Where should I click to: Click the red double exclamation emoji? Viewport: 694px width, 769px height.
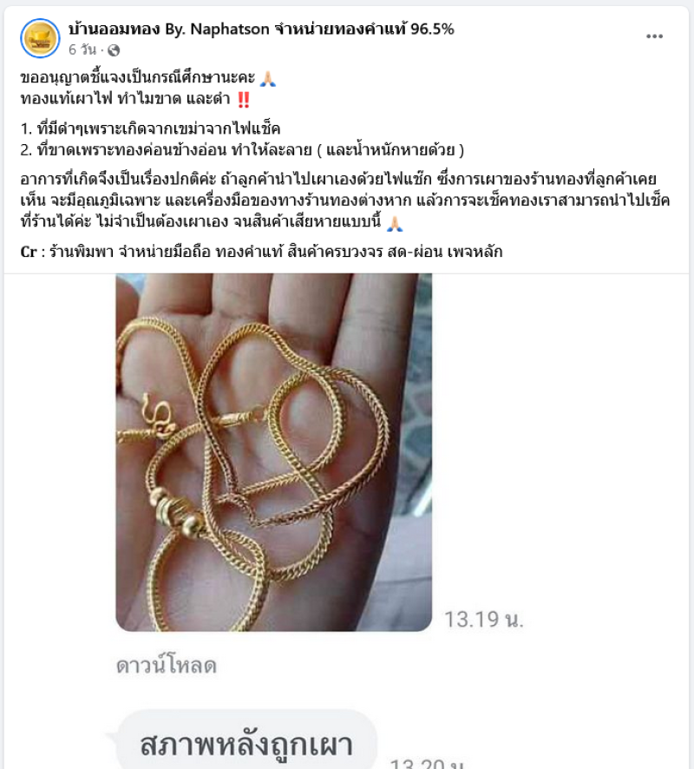click(x=244, y=100)
